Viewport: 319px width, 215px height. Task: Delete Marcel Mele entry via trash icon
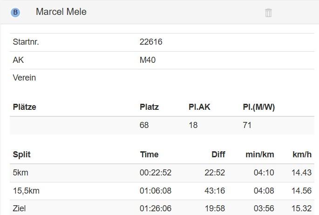(268, 13)
